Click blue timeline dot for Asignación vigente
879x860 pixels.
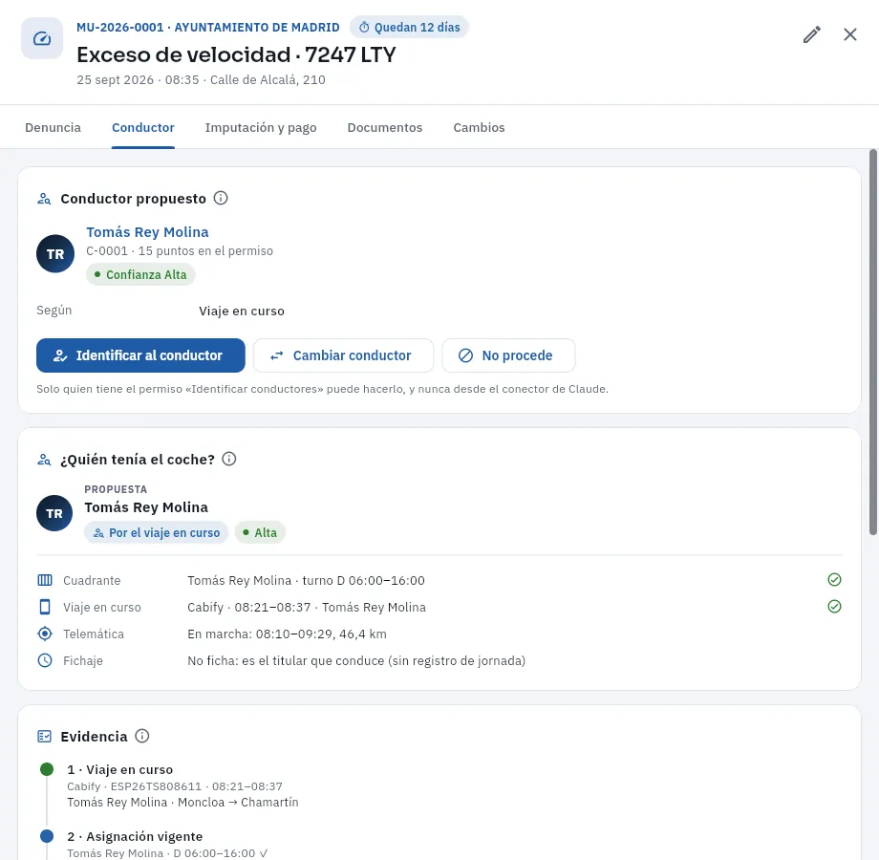pos(47,836)
